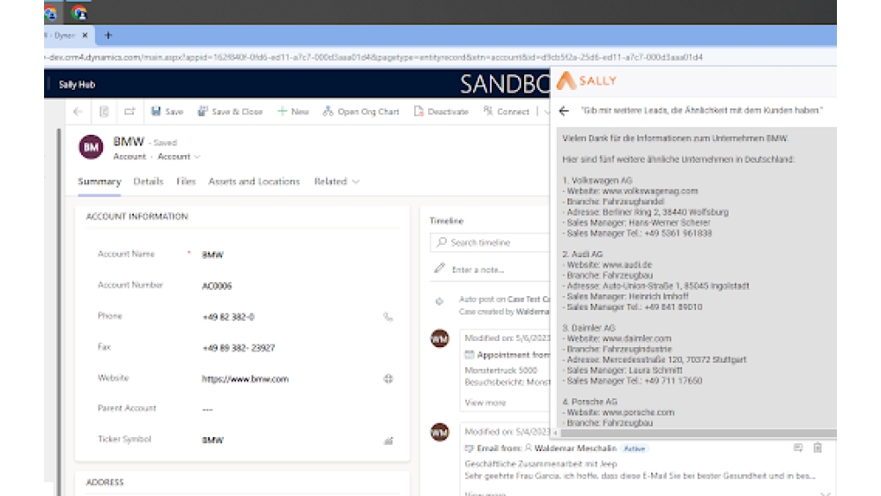
Task: Click Sally logo in side panel
Action: point(587,81)
